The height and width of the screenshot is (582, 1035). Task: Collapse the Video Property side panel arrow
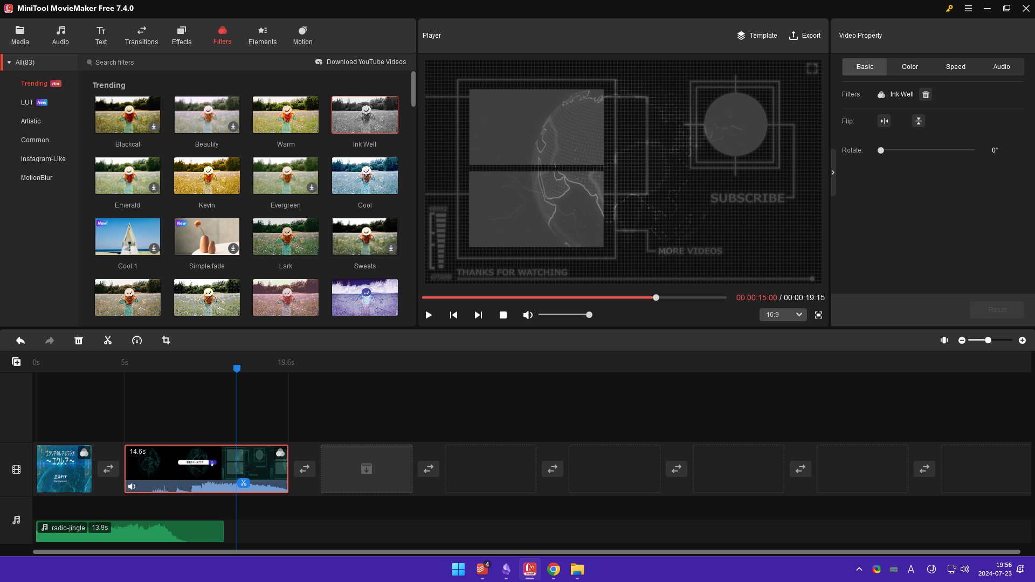[833, 172]
